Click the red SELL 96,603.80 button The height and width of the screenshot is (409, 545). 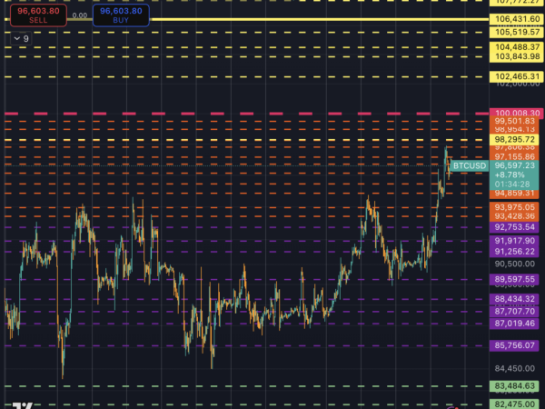click(38, 15)
